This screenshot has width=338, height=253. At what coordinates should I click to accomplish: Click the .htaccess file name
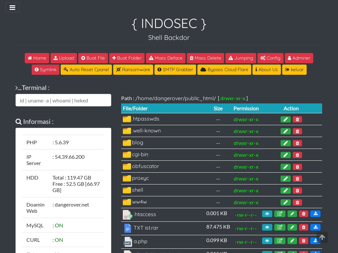pyautogui.click(x=145, y=214)
